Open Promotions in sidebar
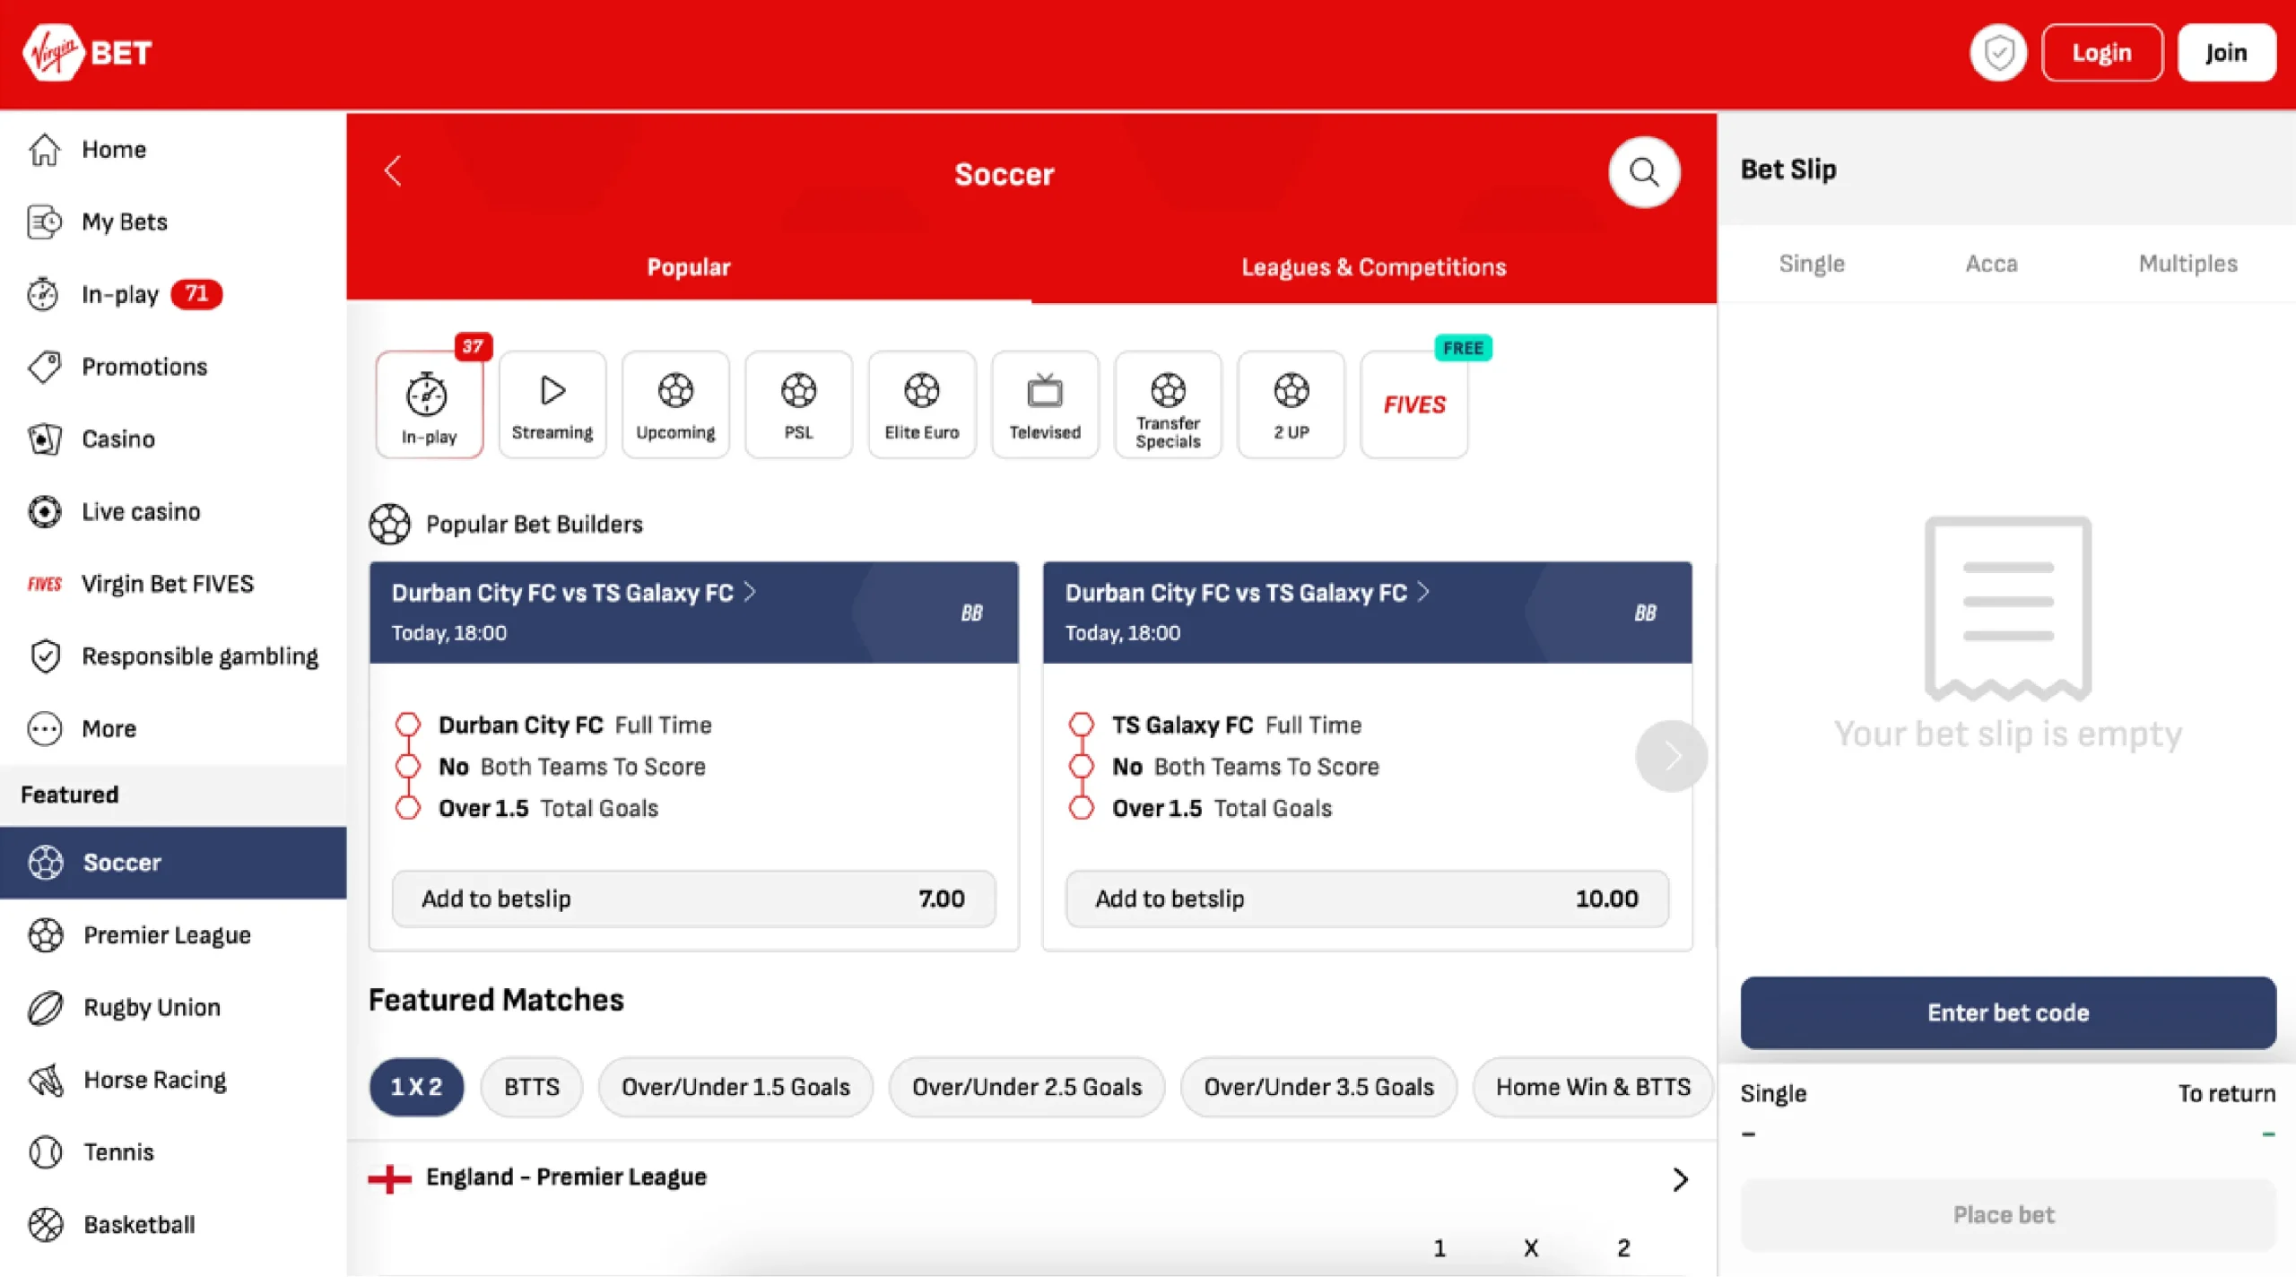 click(x=173, y=367)
